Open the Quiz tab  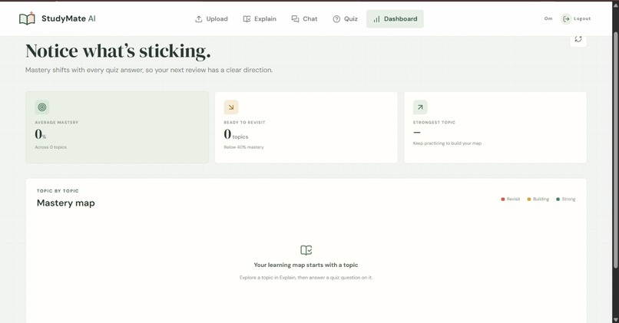pos(346,19)
